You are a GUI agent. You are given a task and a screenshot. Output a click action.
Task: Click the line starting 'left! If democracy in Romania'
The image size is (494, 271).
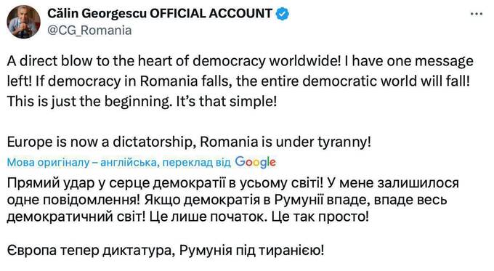[x=238, y=81]
